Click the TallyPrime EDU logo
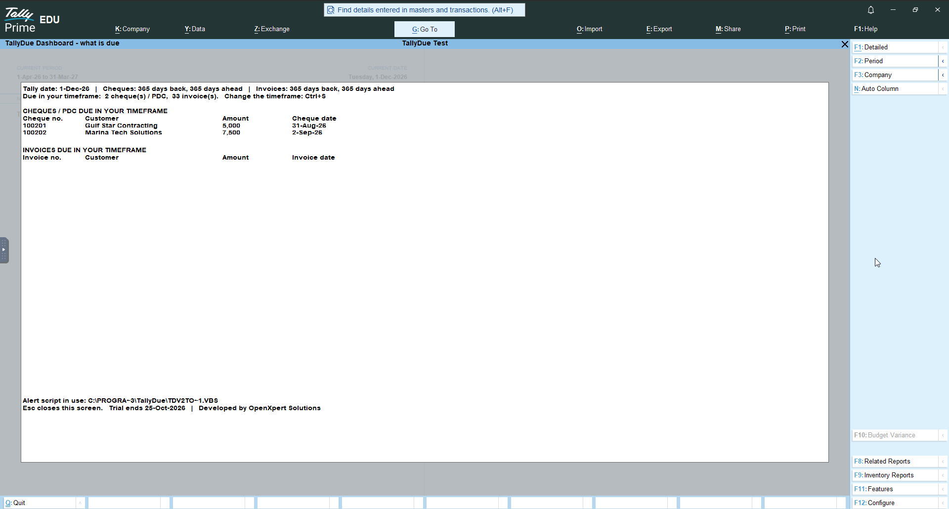Image resolution: width=949 pixels, height=509 pixels. click(x=32, y=20)
